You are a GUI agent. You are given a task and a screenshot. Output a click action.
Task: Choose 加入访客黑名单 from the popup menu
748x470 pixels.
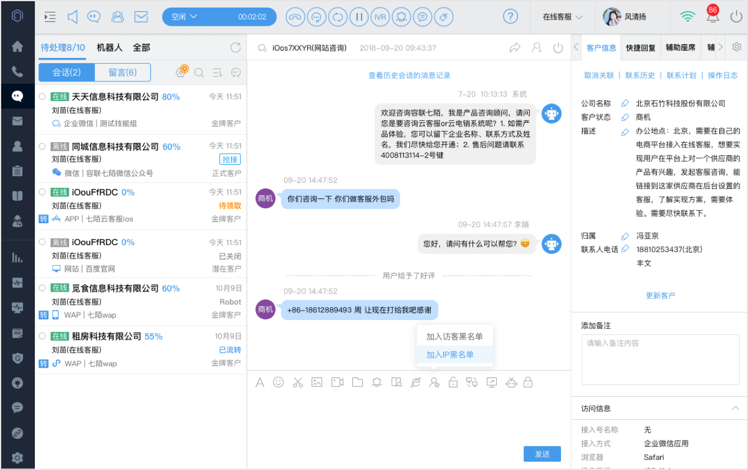click(455, 337)
